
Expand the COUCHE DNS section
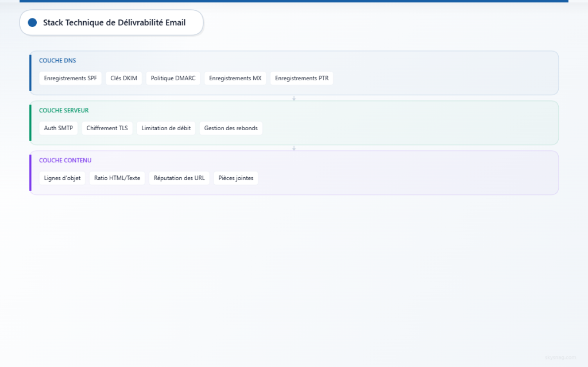coord(294,73)
